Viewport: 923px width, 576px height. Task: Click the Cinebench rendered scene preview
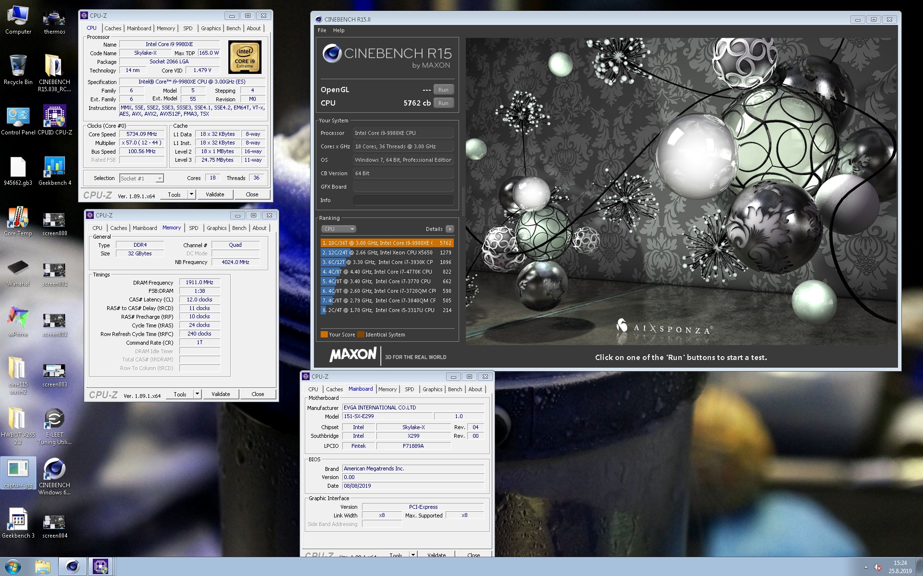(x=681, y=191)
